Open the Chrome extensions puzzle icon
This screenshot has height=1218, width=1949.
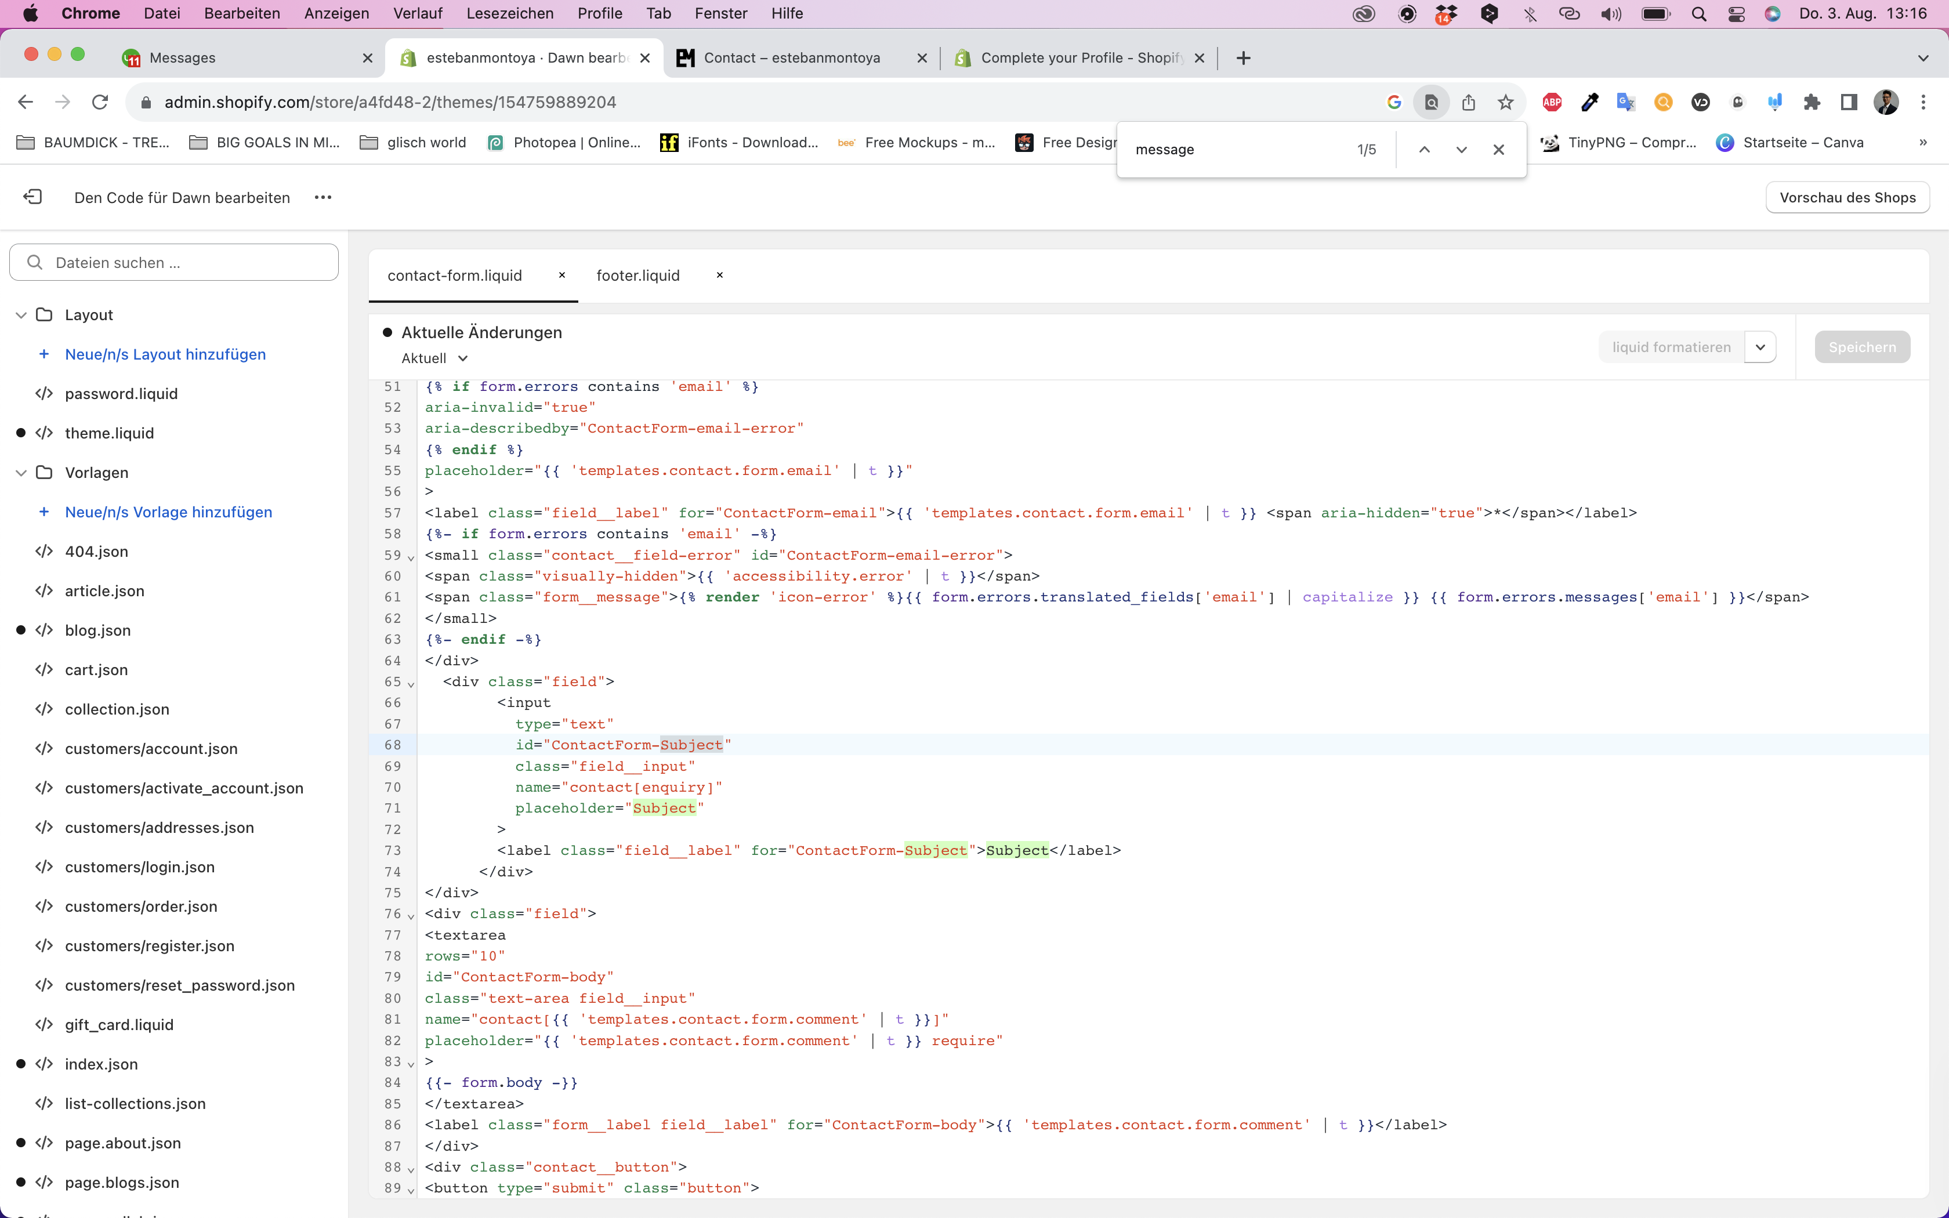(x=1812, y=102)
